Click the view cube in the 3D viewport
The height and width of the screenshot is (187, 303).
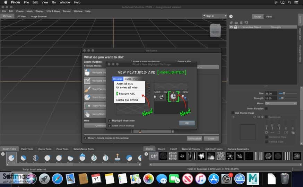215,30
